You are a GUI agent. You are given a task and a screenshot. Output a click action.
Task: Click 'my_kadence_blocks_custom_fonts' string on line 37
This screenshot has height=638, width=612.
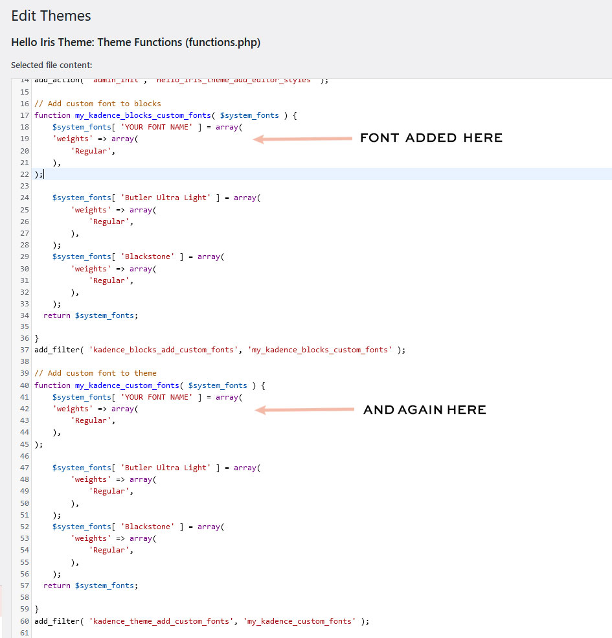[x=320, y=350]
